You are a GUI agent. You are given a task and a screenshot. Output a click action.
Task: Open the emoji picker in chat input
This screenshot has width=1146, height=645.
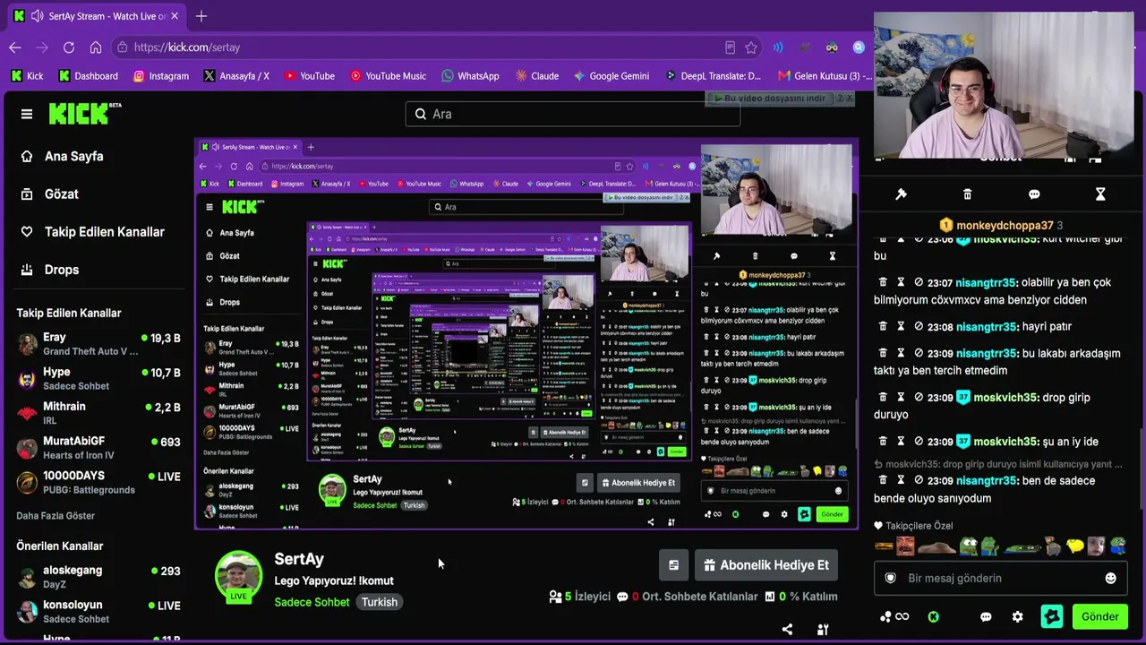(x=1111, y=578)
